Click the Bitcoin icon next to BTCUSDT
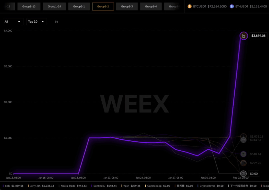 tap(189, 6)
